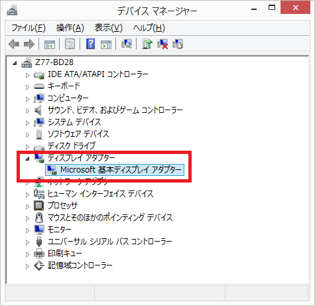Click the 記憶域コントローラー icon

[x=39, y=266]
